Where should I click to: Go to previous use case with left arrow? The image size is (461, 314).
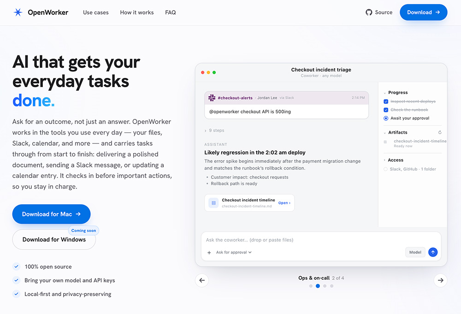point(202,280)
